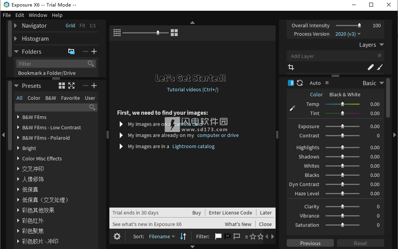The height and width of the screenshot is (249, 398).
Task: Toggle the Basic panel on/off switch
Action: click(x=291, y=83)
